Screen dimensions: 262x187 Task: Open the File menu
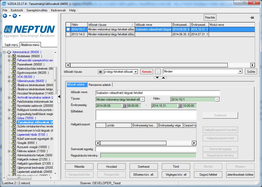(x=5, y=10)
